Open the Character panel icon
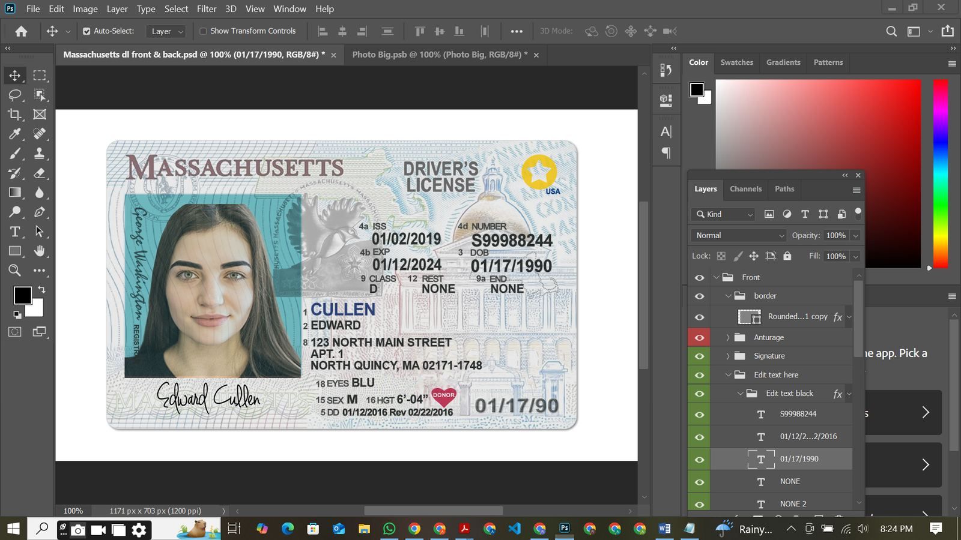This screenshot has width=961, height=540. pos(665,131)
